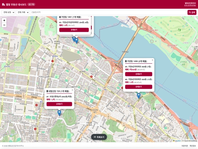
Task: Focus the 건물명/지역 search field
Action: pos(108,13)
